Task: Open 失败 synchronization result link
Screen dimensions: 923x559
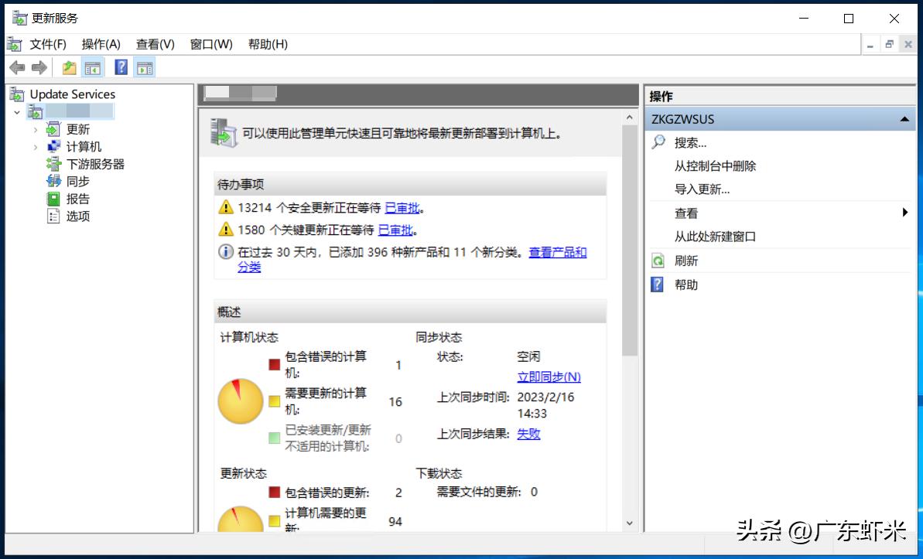Action: pos(528,434)
